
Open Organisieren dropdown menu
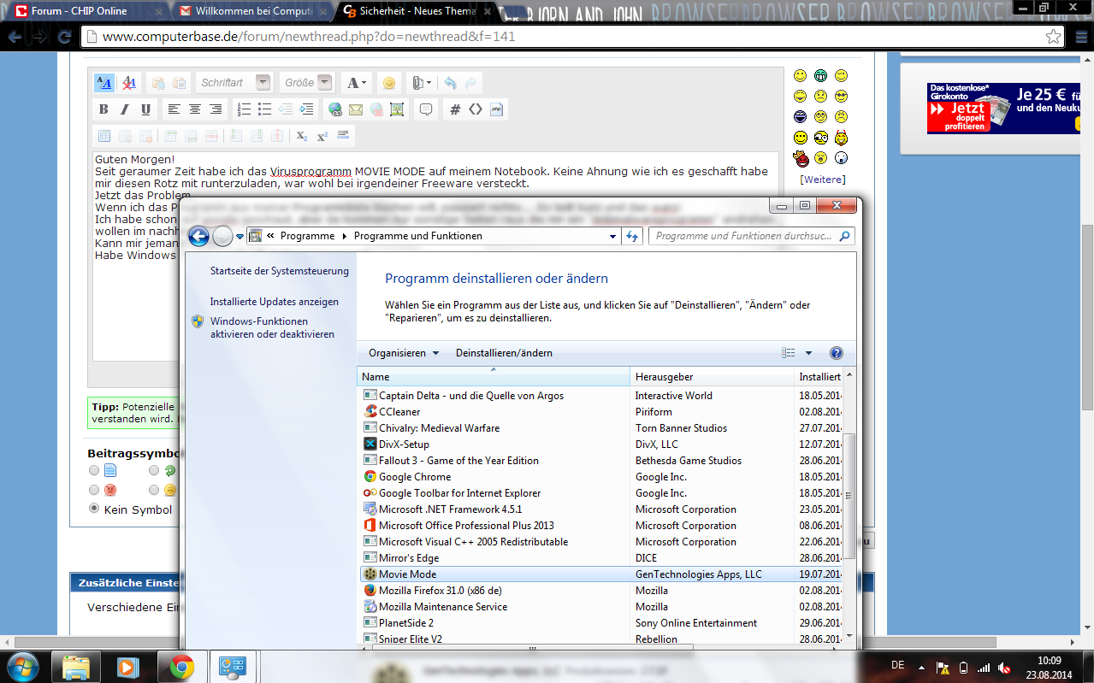[x=404, y=353]
